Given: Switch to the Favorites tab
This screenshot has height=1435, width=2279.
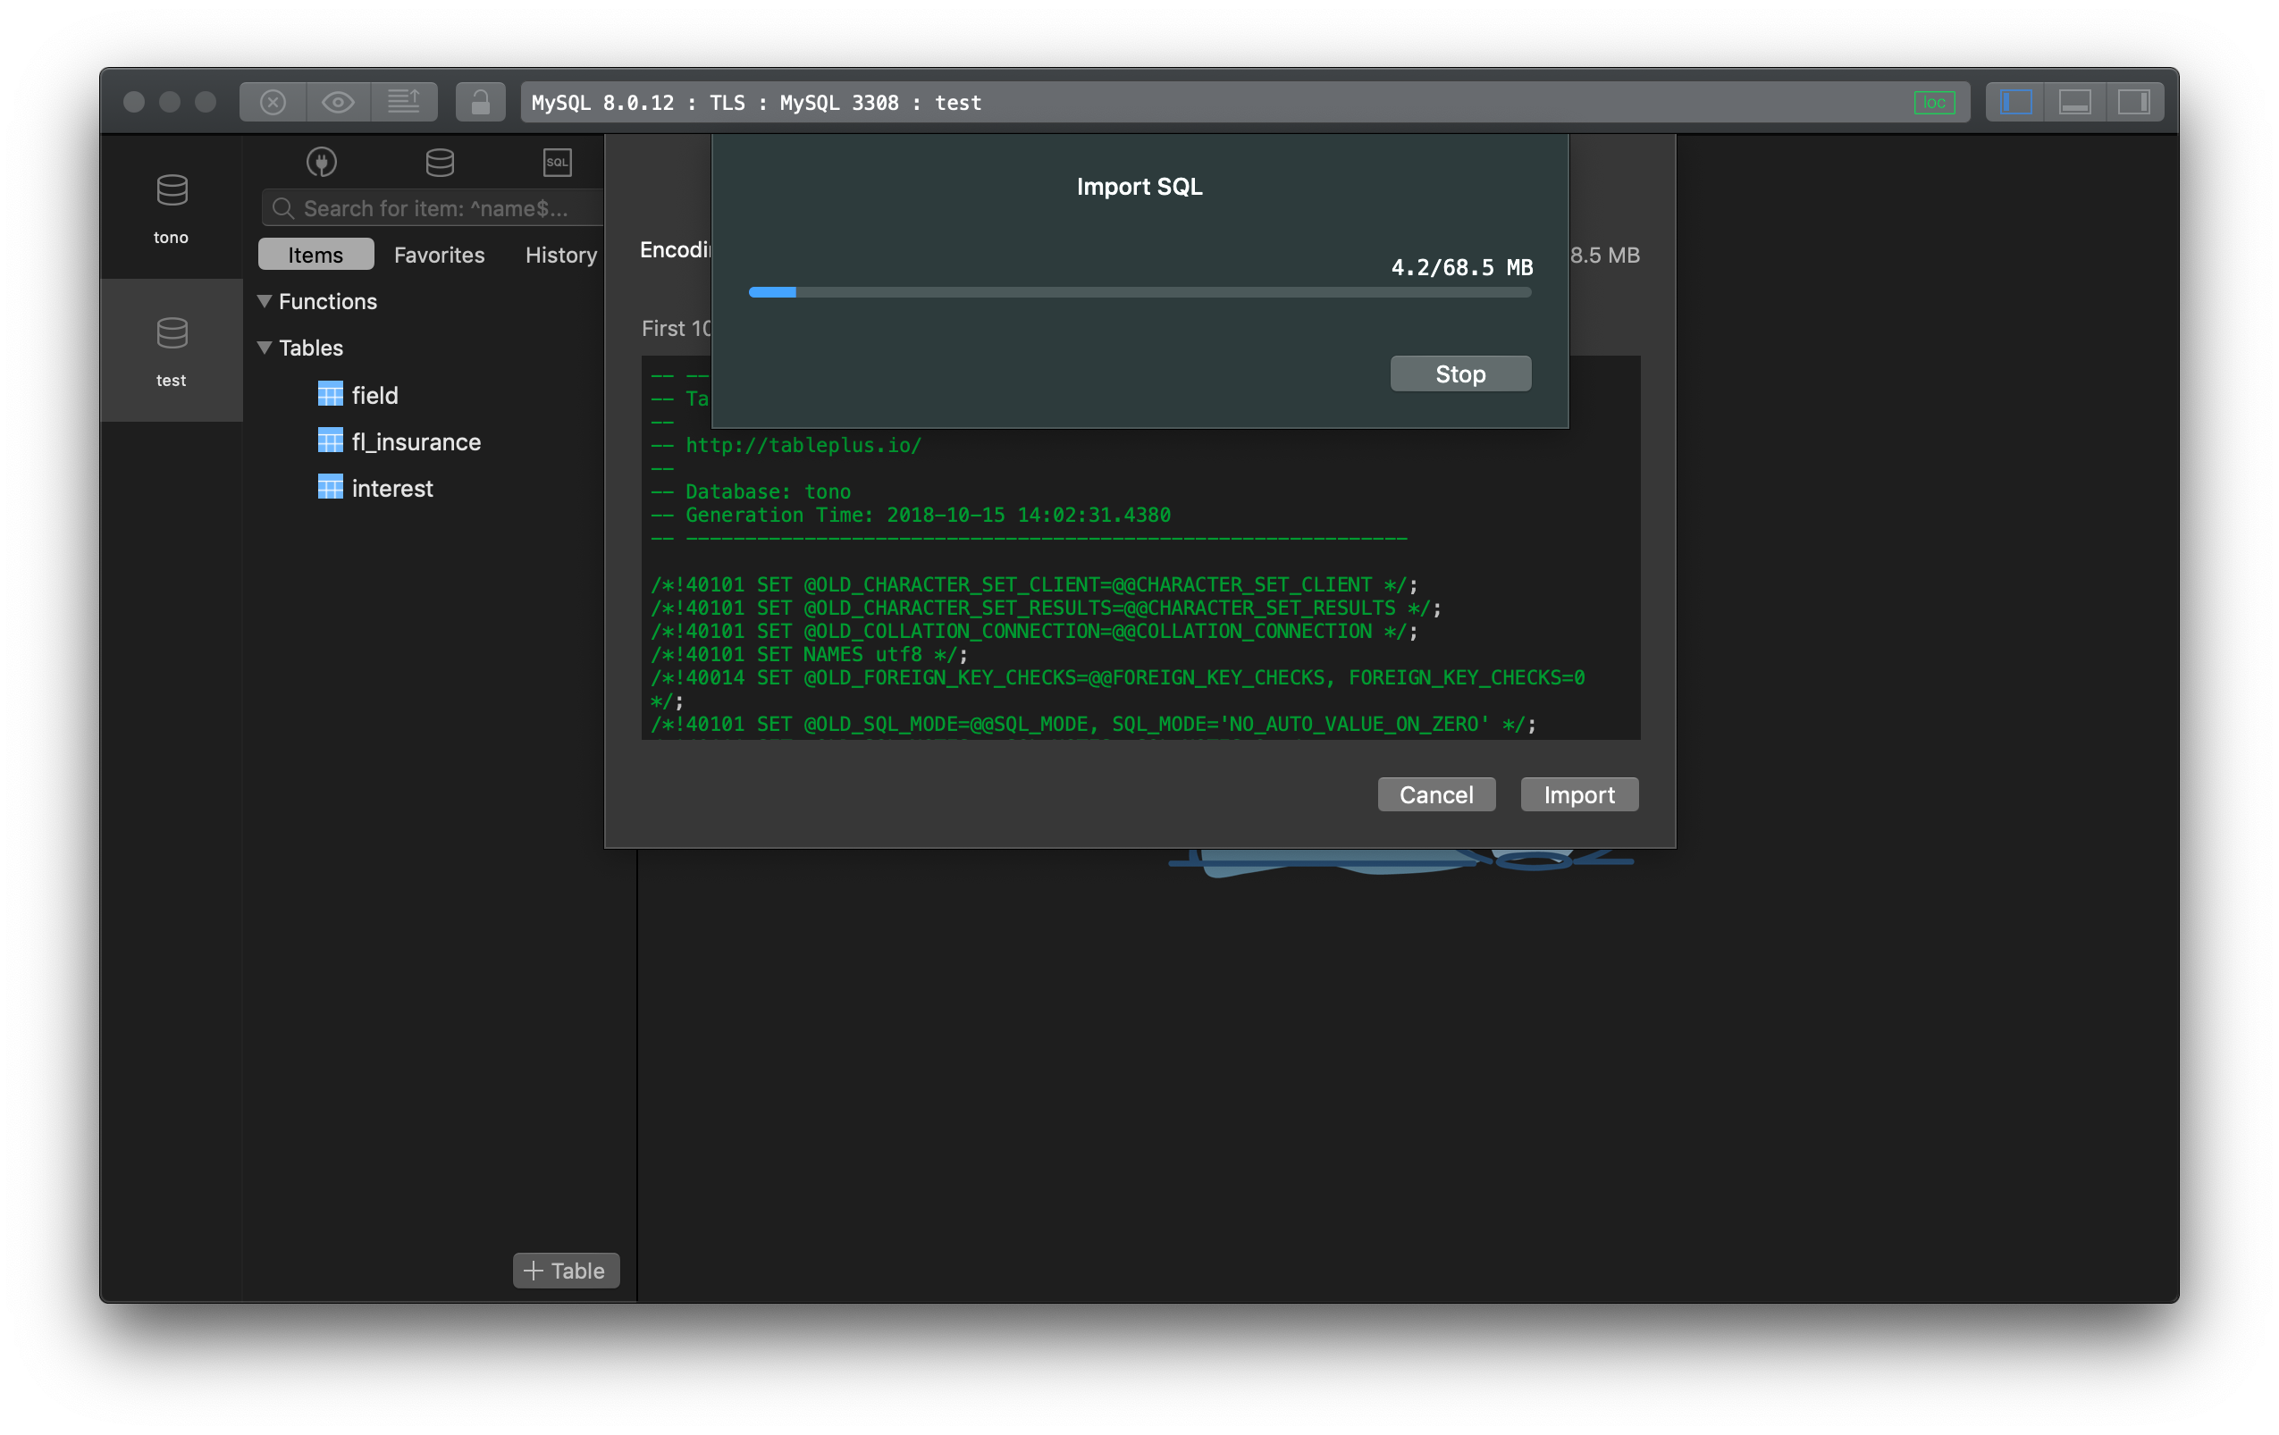Looking at the screenshot, I should 439,255.
